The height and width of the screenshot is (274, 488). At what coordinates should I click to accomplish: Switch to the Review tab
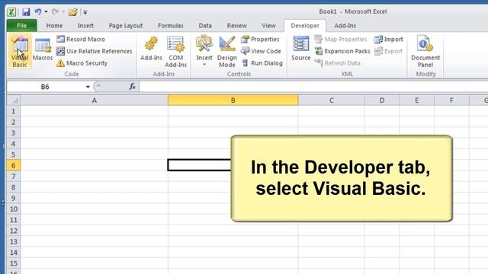click(x=237, y=25)
